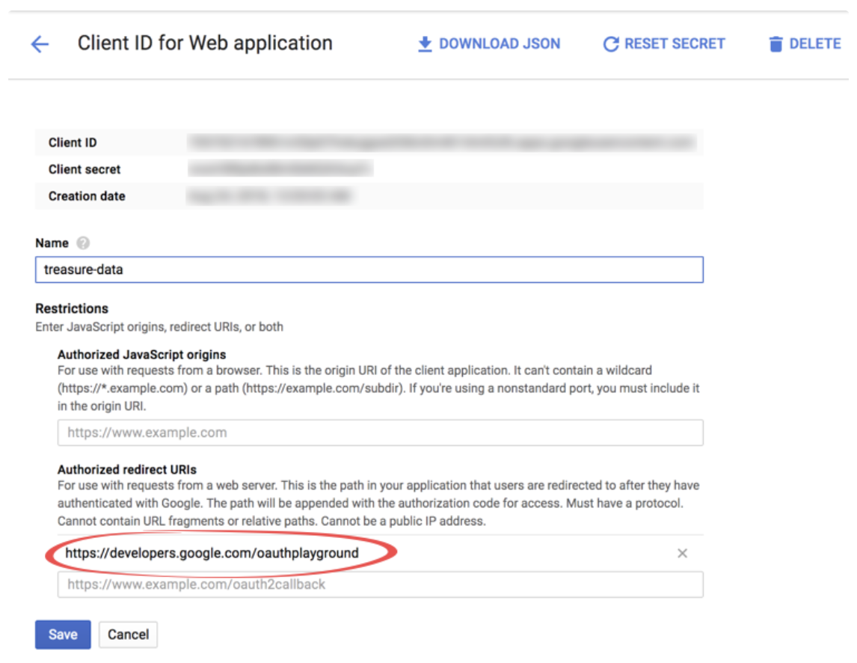Select the existing oauthplayground redirect URI entry
This screenshot has height=663, width=857.
212,554
